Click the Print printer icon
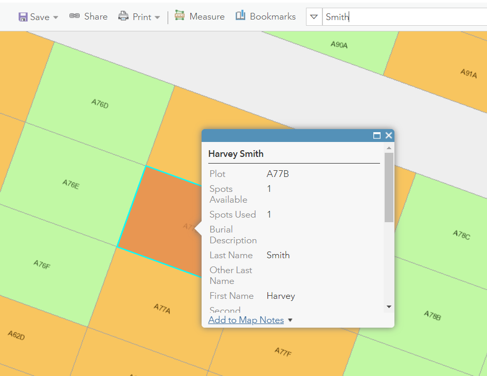The image size is (487, 376). pyautogui.click(x=123, y=16)
